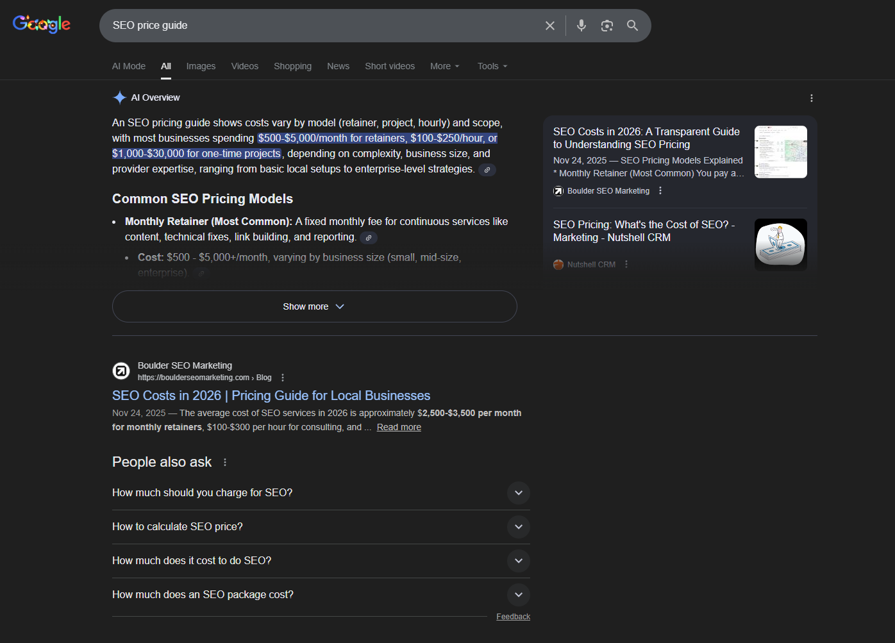895x643 pixels.
Task: Activate voice search with the microphone icon
Action: [x=581, y=25]
